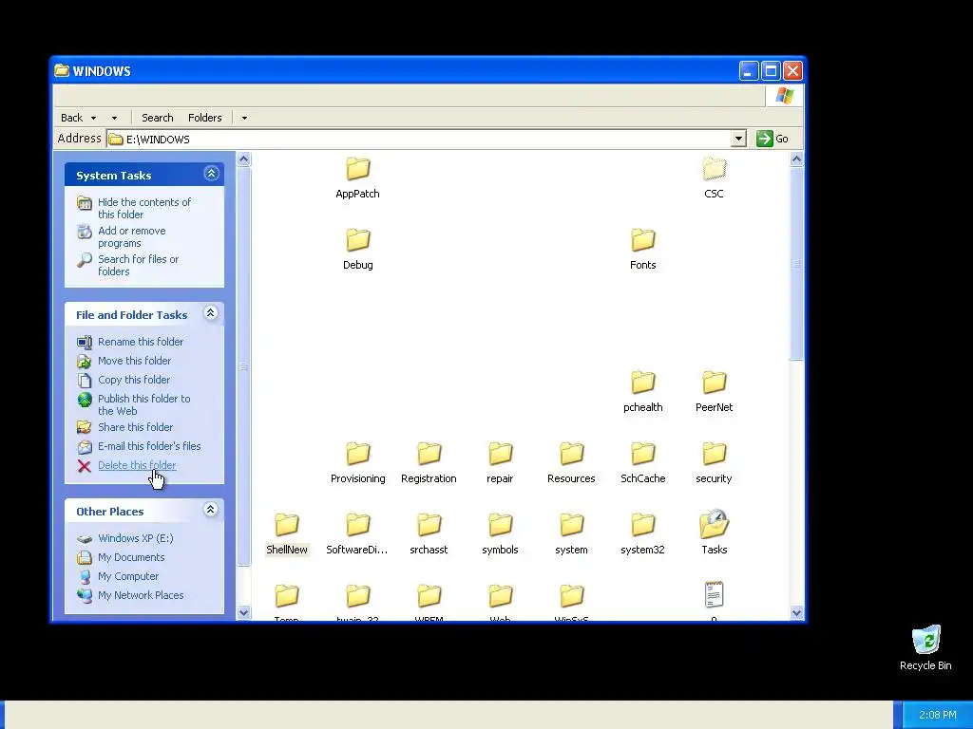Open the Back history dropdown arrow
Screen dimensions: 973x729
94,118
